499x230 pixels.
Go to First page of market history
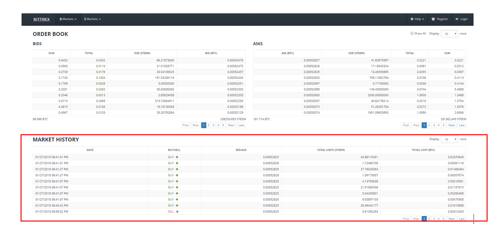[x=406, y=219]
